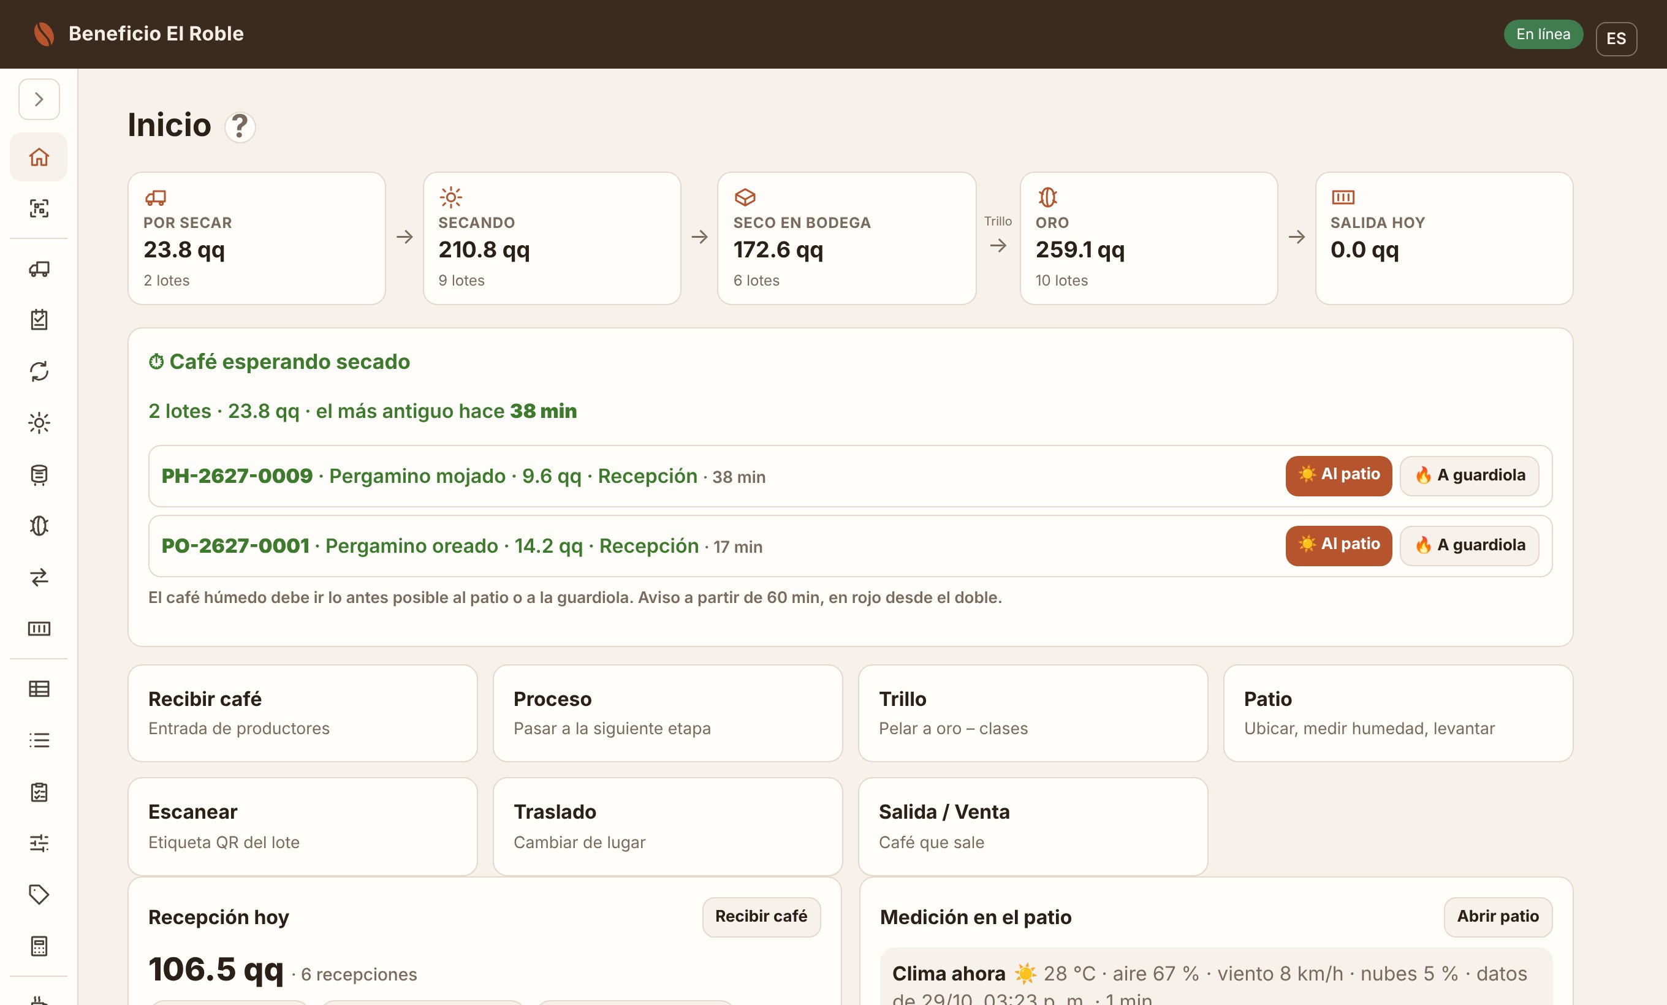The height and width of the screenshot is (1005, 1667).
Task: Open the price tag icon in sidebar
Action: coord(39,894)
